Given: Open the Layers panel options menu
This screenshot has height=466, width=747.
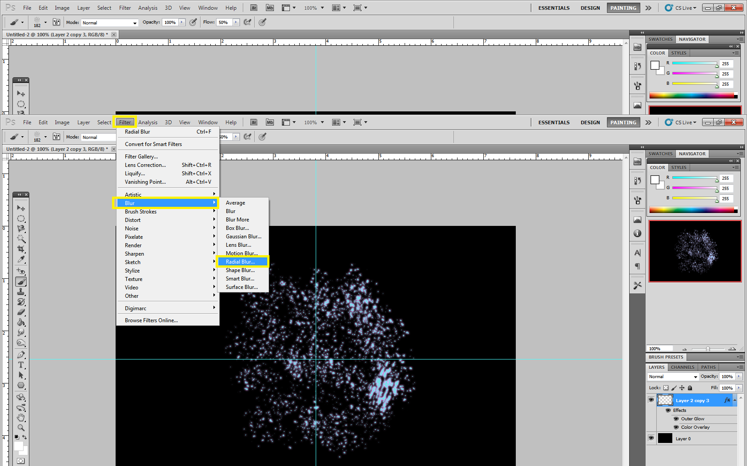Looking at the screenshot, I should tap(739, 367).
